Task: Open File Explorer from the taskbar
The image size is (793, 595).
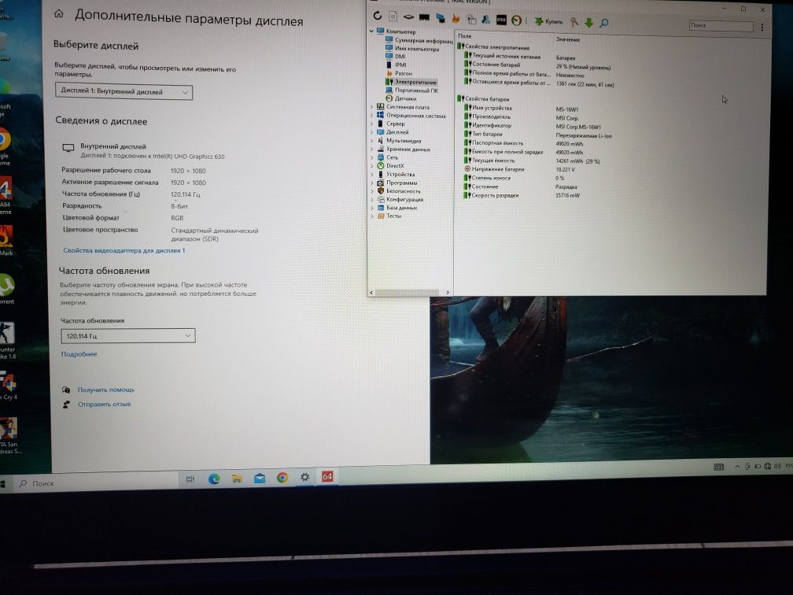Action: click(237, 479)
